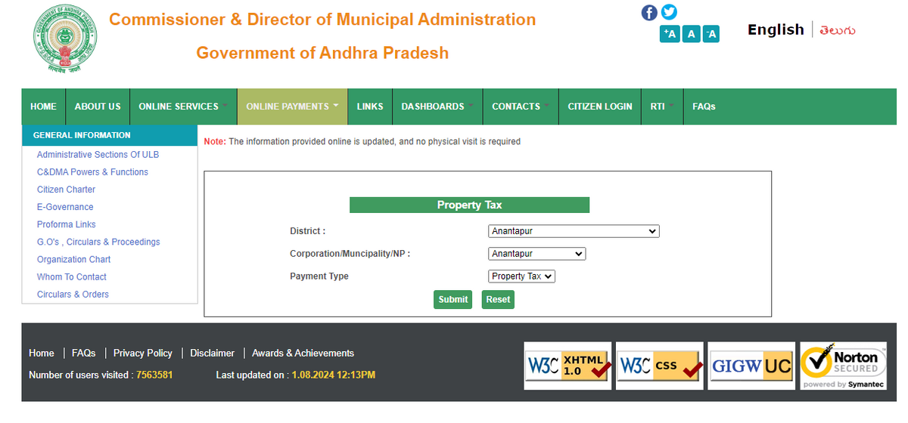Expand ONLINE SERVICES menu

click(x=183, y=107)
